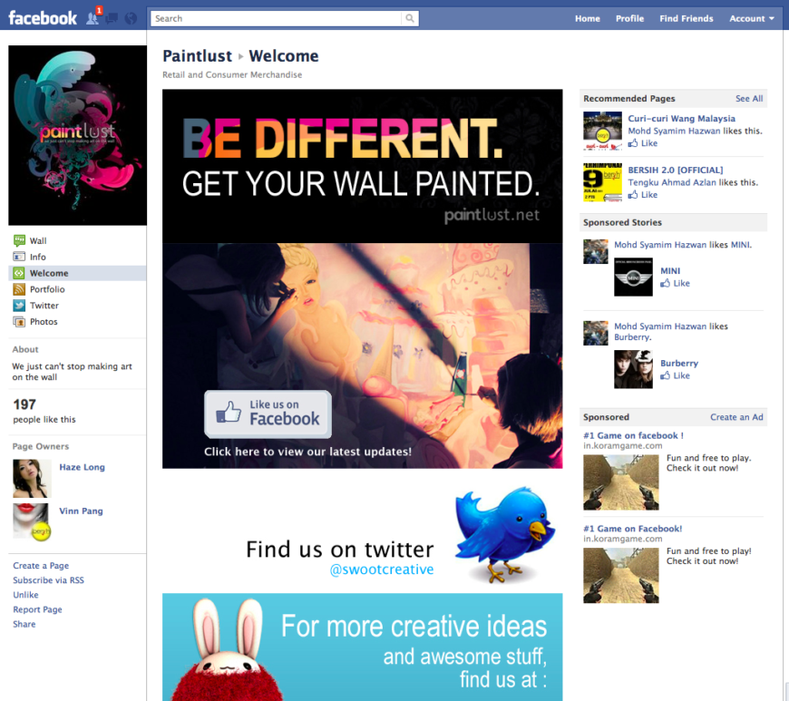Open Find Friends in top navigation
Screen dimensions: 789x701
click(686, 18)
